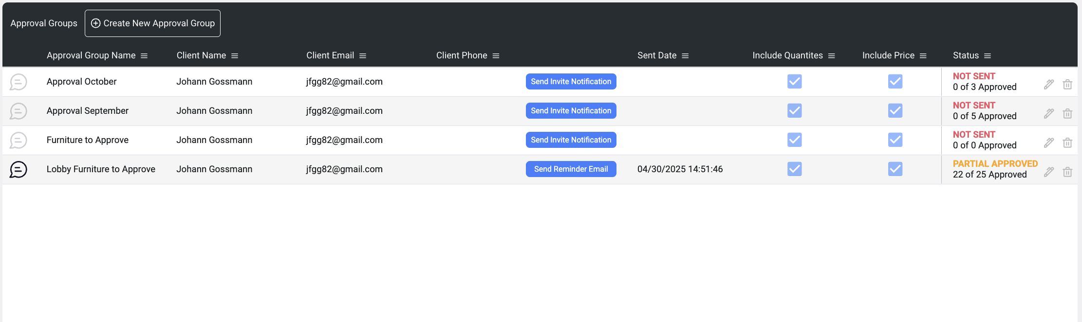Open Client Name column menu
The width and height of the screenshot is (1082, 322).
(x=235, y=56)
